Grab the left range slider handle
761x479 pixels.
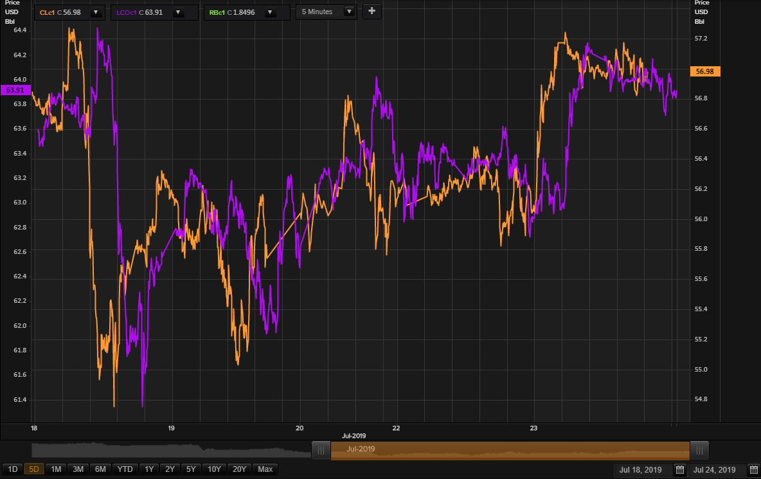tap(321, 450)
